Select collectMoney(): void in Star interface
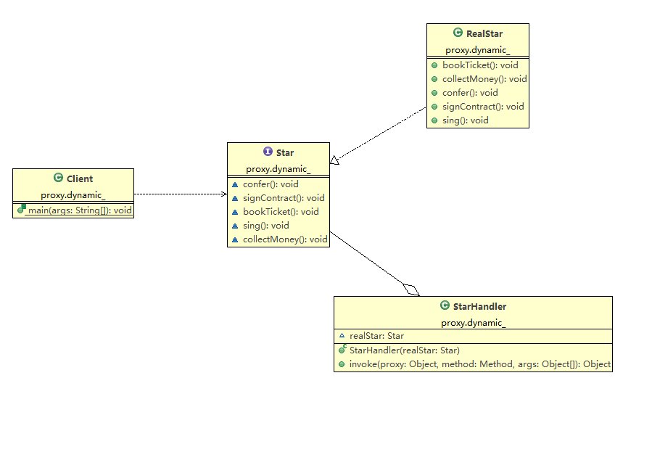Image resolution: width=652 pixels, height=468 pixels. click(285, 239)
